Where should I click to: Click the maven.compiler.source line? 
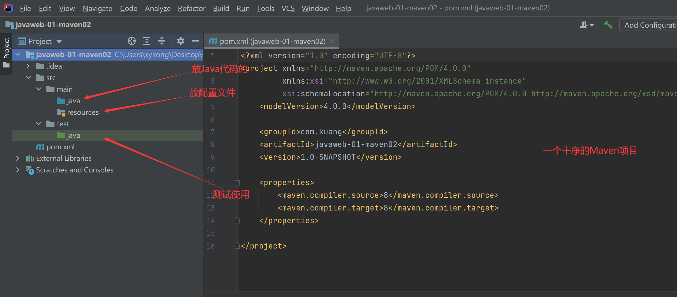(x=388, y=195)
